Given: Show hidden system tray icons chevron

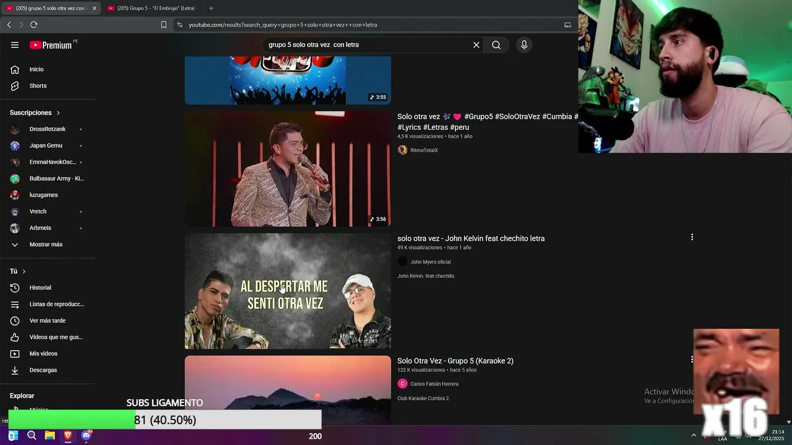Looking at the screenshot, I should (x=694, y=436).
